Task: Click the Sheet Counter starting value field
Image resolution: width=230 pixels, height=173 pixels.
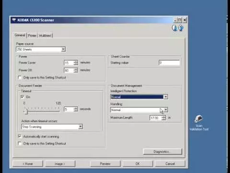Action: click(169, 62)
